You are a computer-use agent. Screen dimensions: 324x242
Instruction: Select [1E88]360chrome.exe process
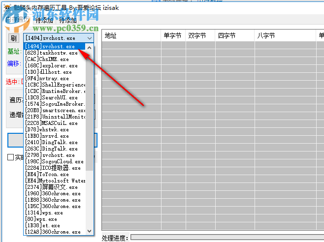pyautogui.click(x=55, y=200)
